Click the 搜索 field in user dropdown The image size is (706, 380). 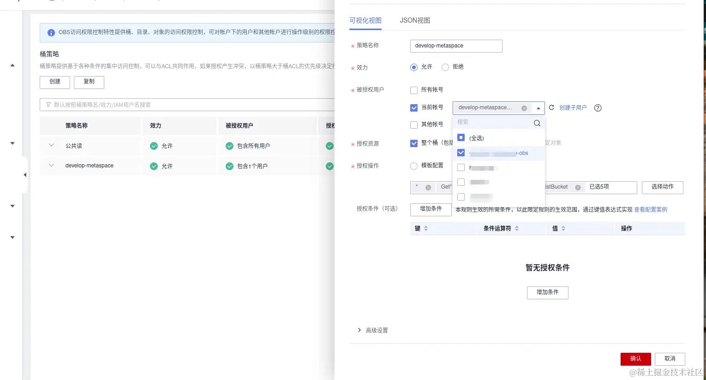[x=494, y=123]
